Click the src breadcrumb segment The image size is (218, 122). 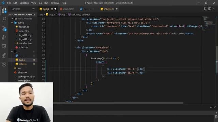tap(42, 14)
